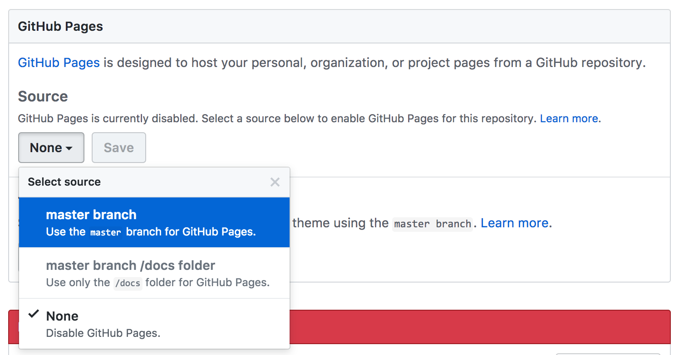Click the /docs code tag in option description
The width and height of the screenshot is (679, 355).
click(128, 283)
